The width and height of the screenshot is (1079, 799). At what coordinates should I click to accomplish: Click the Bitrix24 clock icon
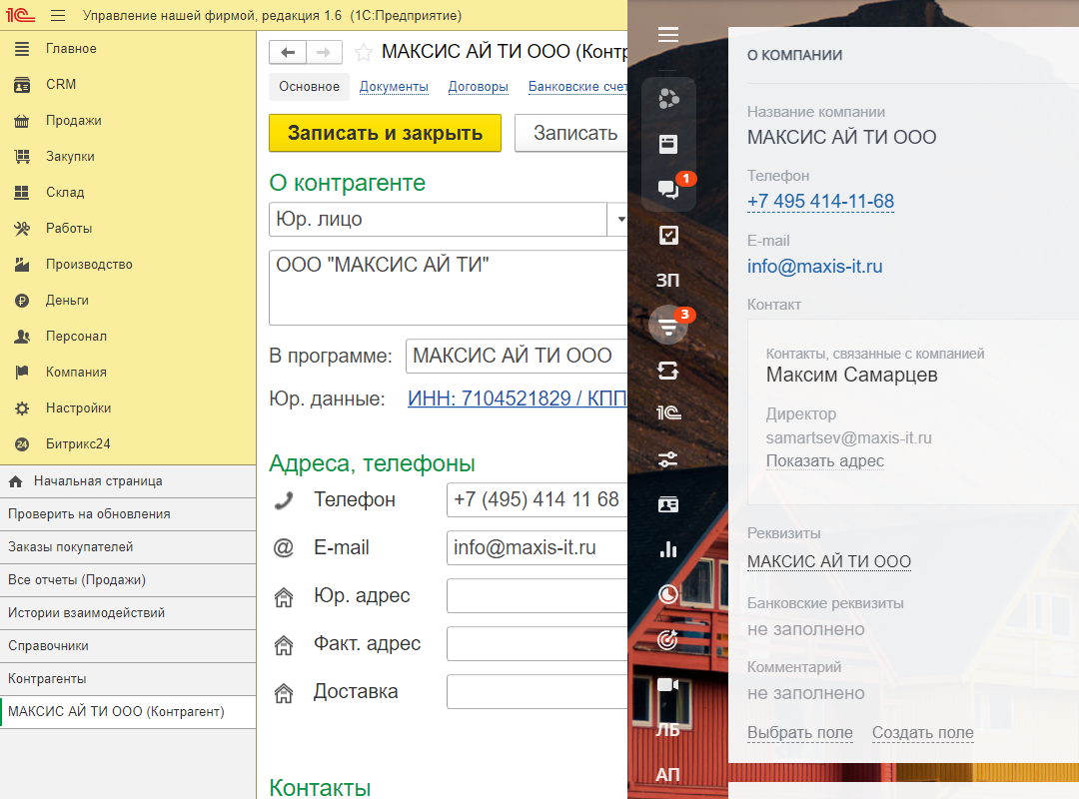668,594
